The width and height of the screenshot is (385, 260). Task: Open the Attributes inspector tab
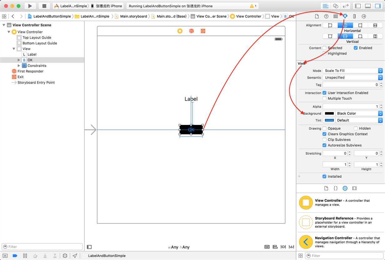(345, 16)
